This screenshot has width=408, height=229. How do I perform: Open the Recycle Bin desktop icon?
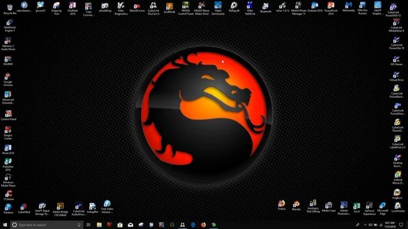pyautogui.click(x=10, y=9)
